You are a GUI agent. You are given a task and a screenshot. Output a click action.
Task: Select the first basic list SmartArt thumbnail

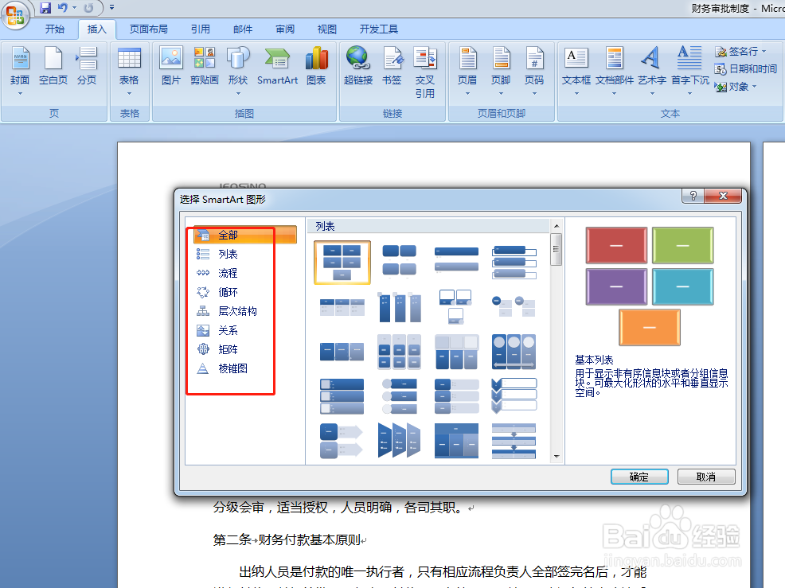tap(342, 262)
